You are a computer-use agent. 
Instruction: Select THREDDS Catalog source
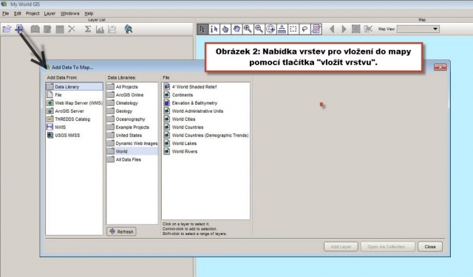point(74,119)
